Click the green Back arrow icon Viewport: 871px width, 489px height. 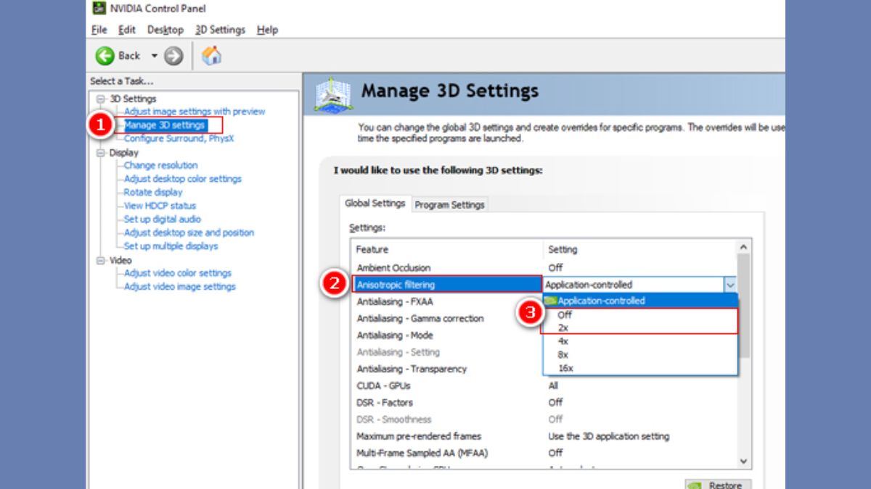click(105, 56)
